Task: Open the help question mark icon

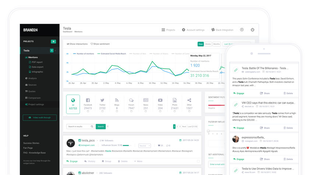Action: coord(242,30)
